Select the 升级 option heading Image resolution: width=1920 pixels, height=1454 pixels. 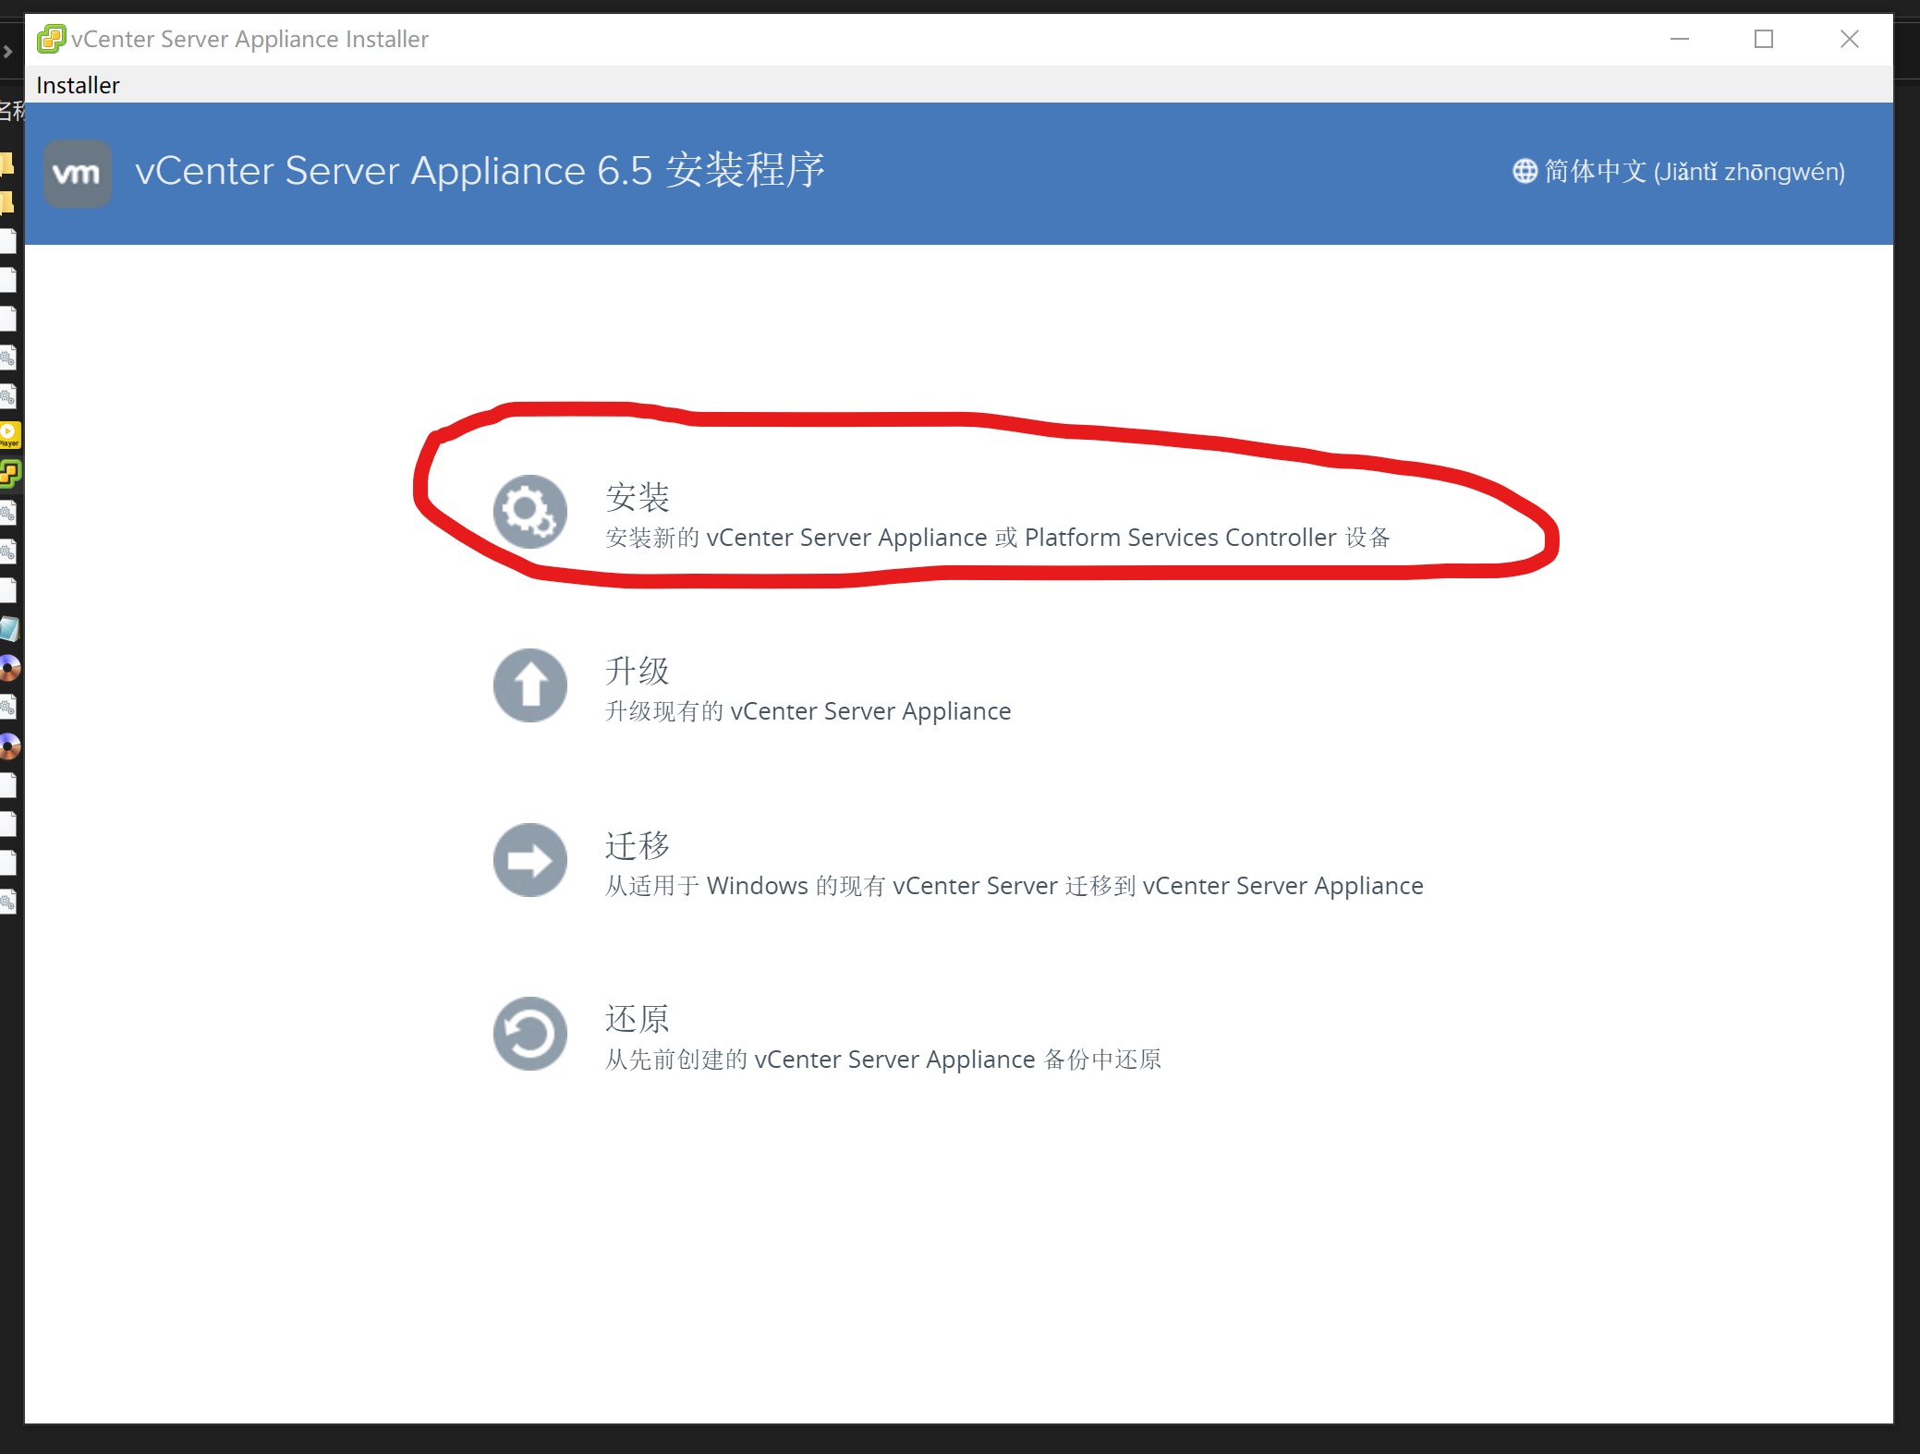[638, 671]
